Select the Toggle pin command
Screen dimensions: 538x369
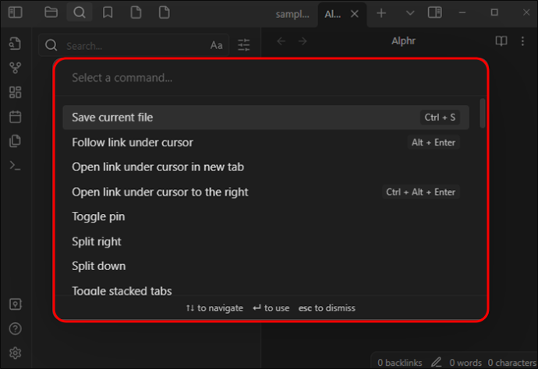click(x=266, y=216)
